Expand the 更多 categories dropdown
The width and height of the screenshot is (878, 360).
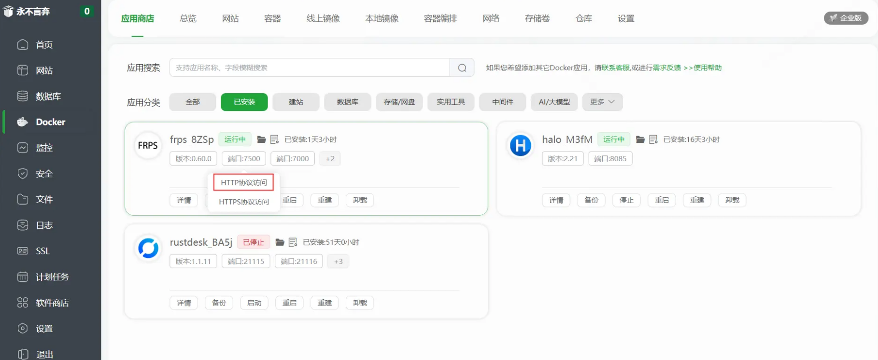click(x=602, y=102)
